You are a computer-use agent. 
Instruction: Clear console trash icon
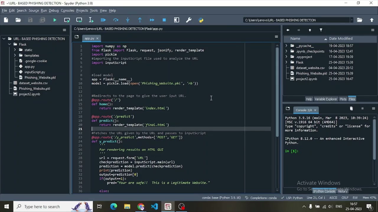351,109
